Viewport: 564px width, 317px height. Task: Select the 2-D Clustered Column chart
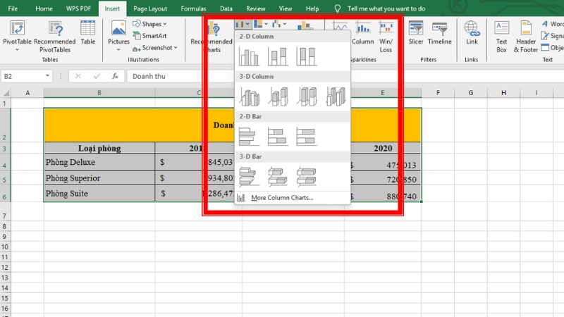[x=250, y=56]
